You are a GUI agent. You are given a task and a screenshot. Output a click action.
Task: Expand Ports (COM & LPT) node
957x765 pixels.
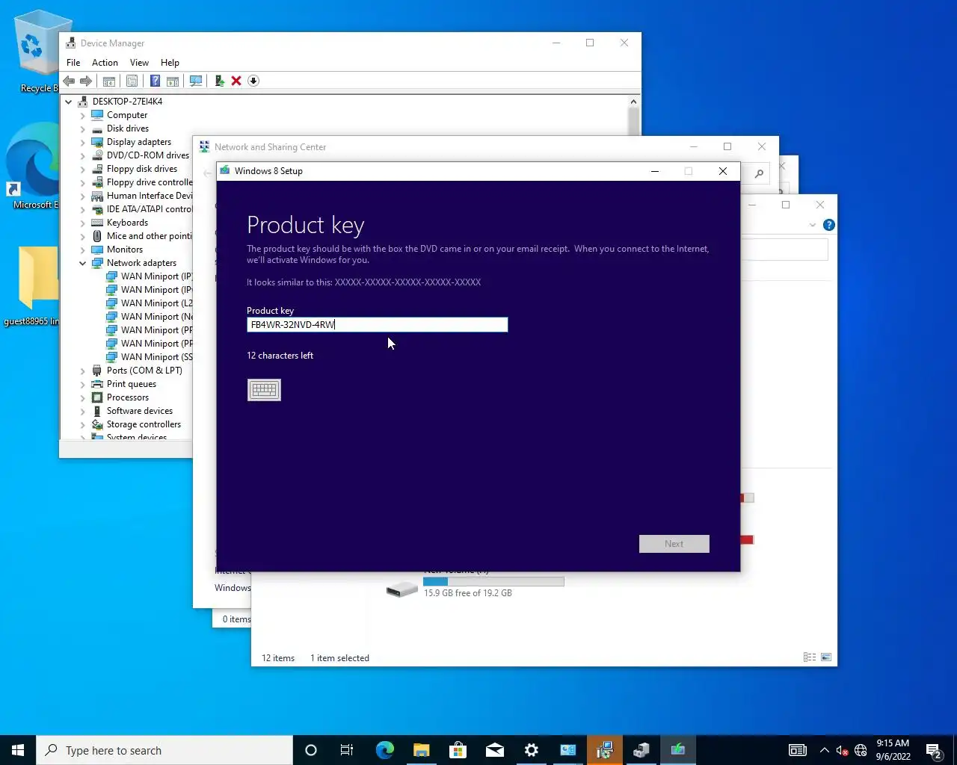[x=83, y=371]
